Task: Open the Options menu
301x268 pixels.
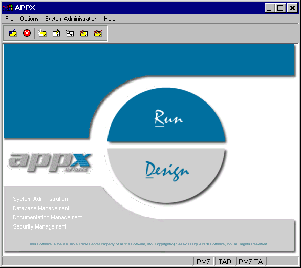Action: pyautogui.click(x=29, y=19)
